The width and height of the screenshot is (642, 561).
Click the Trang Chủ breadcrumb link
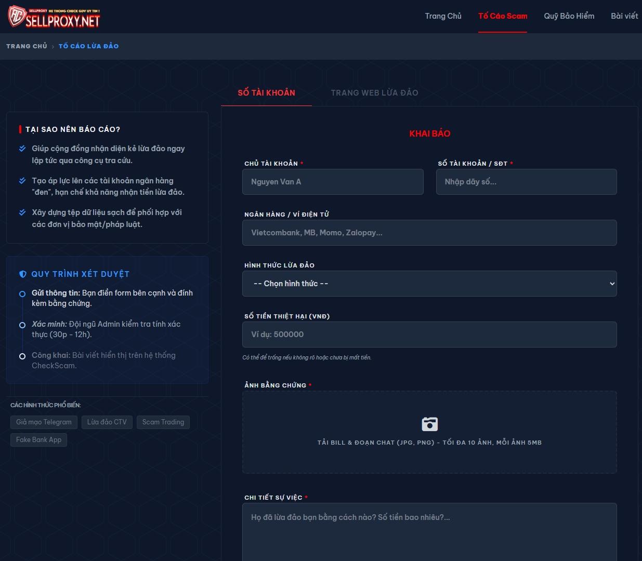[x=27, y=46]
